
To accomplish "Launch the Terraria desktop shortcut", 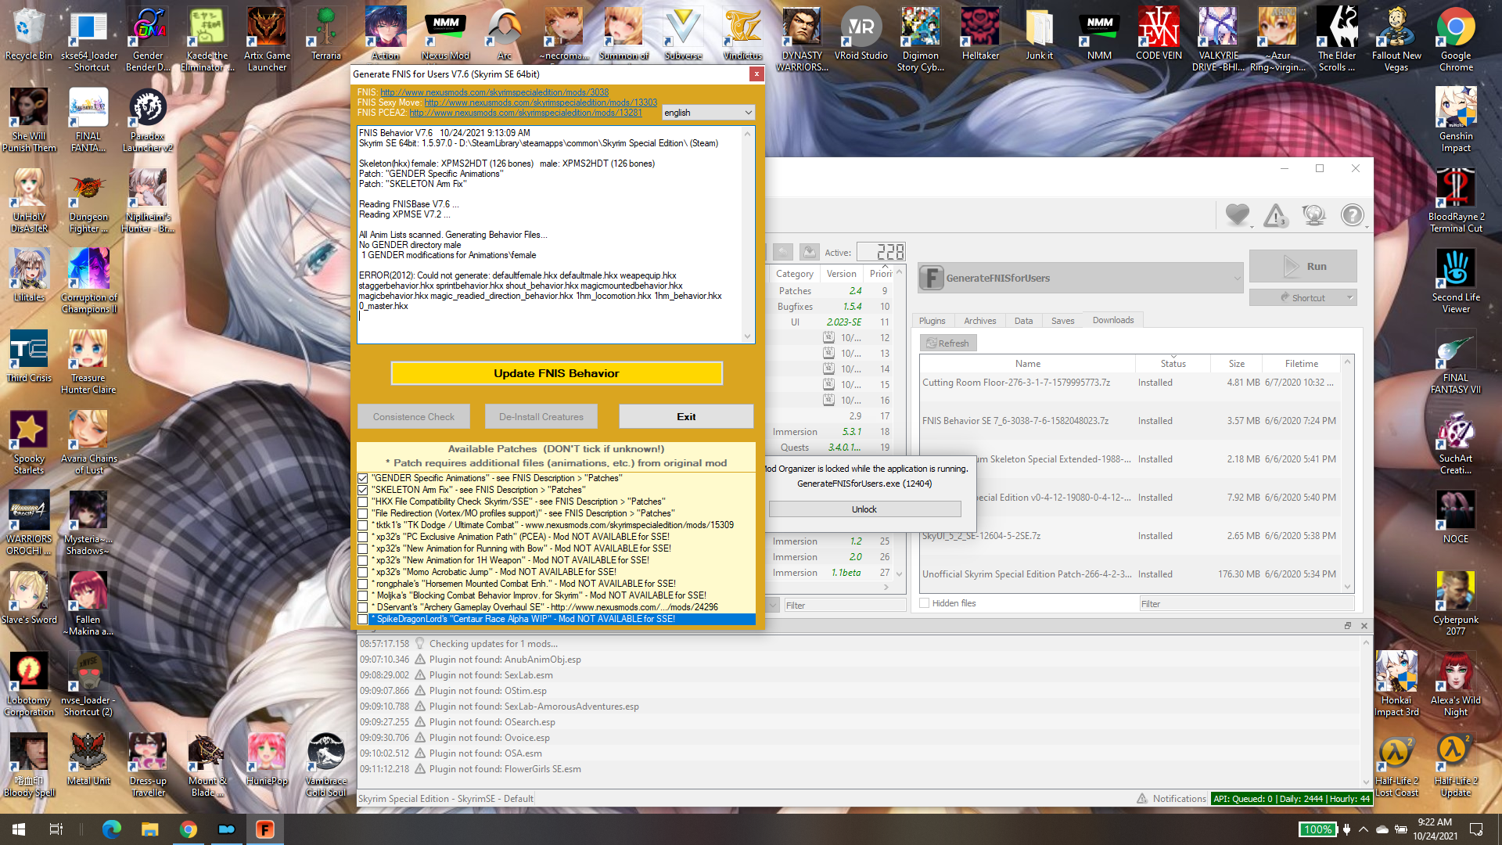I will tap(326, 35).
